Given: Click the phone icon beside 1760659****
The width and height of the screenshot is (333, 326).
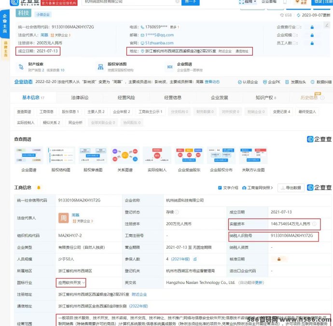Looking at the screenshot, I should click(142, 27).
